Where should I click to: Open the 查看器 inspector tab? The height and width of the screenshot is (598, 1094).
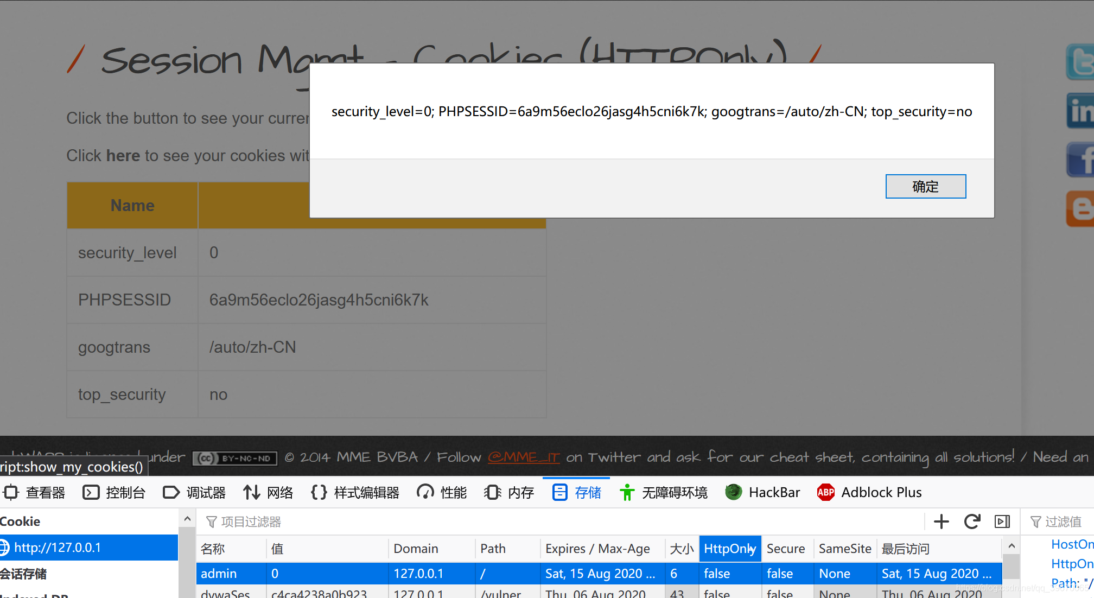point(35,492)
